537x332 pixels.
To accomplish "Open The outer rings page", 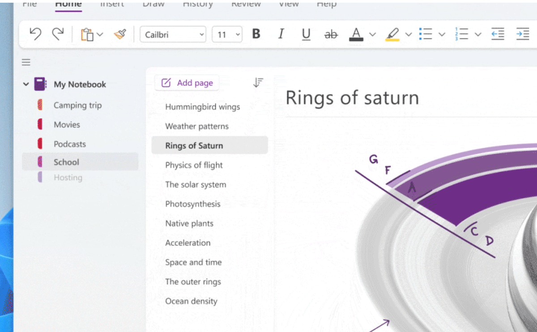I will [193, 282].
